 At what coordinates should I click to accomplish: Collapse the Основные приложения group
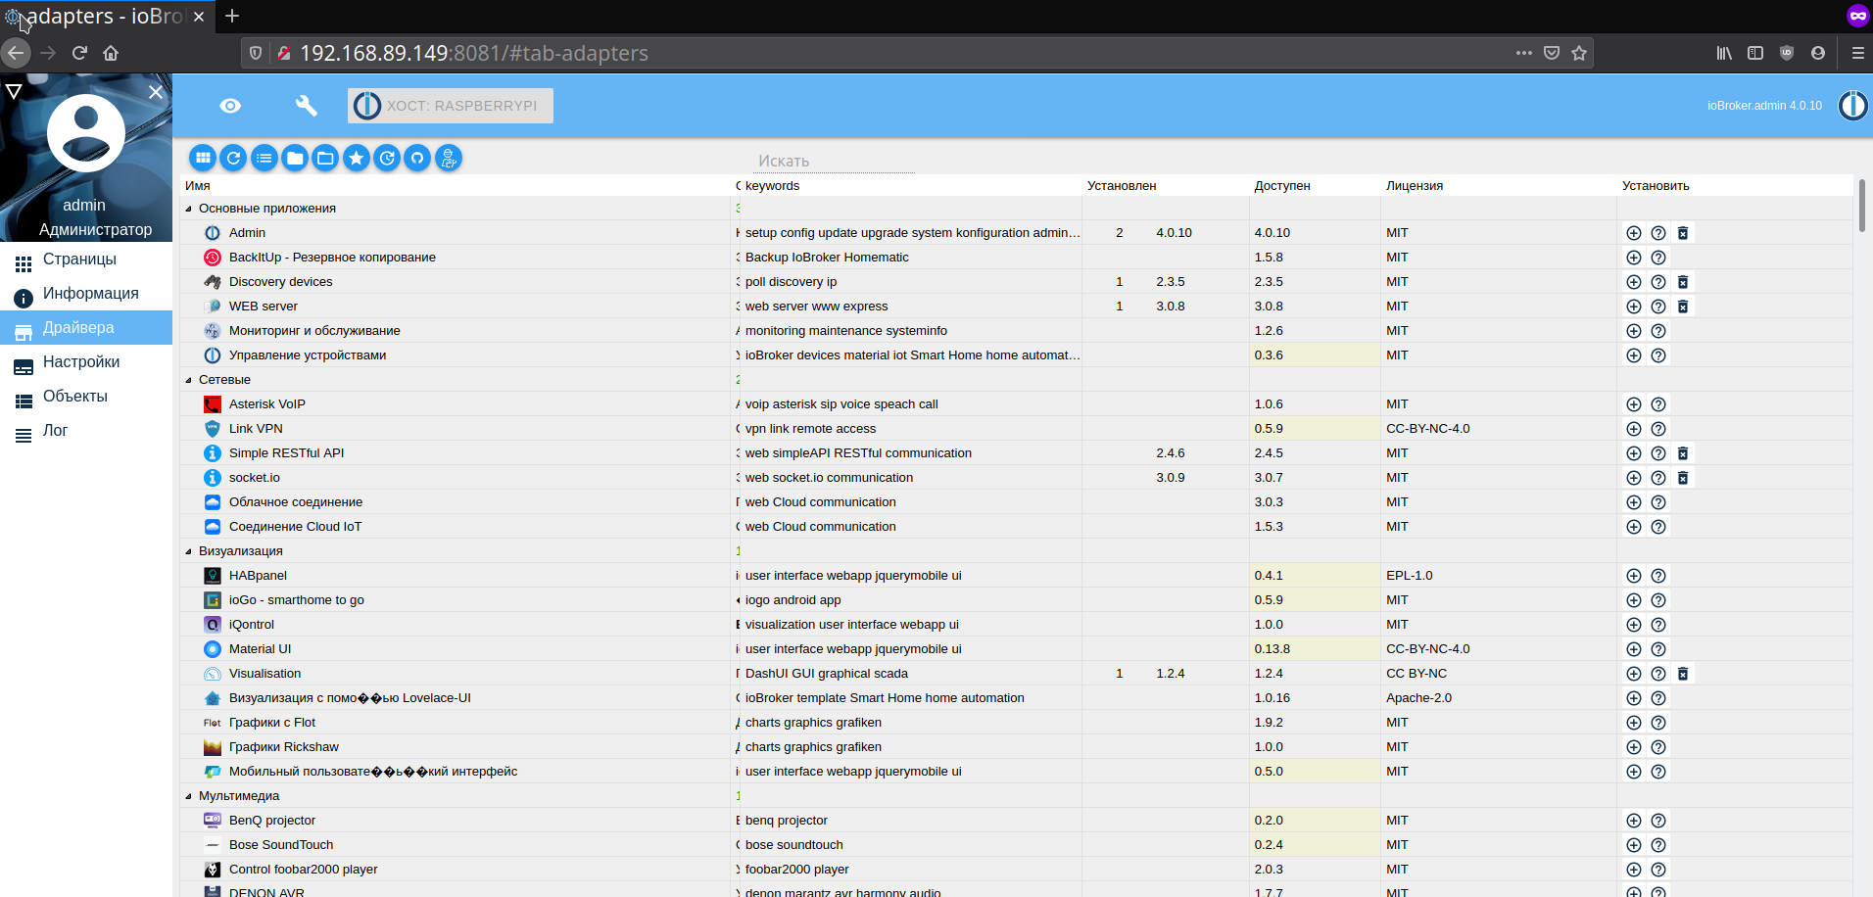pyautogui.click(x=189, y=209)
